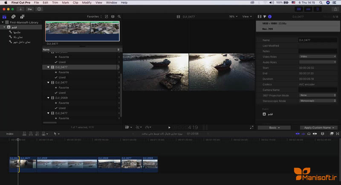
Task: Open the Info inspector icon
Action: coord(270,17)
